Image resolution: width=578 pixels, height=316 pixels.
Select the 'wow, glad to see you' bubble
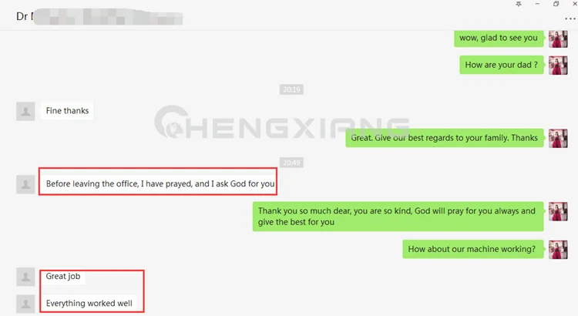click(x=499, y=38)
